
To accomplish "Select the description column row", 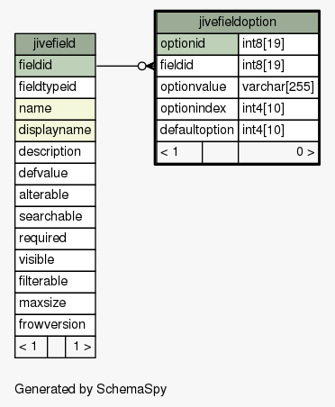I will pos(55,152).
